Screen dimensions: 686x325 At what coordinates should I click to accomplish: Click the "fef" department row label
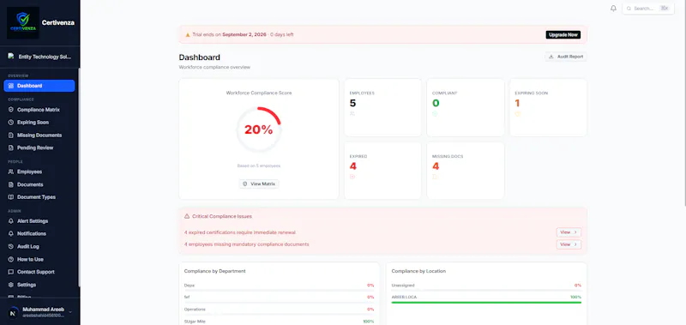[x=187, y=297]
